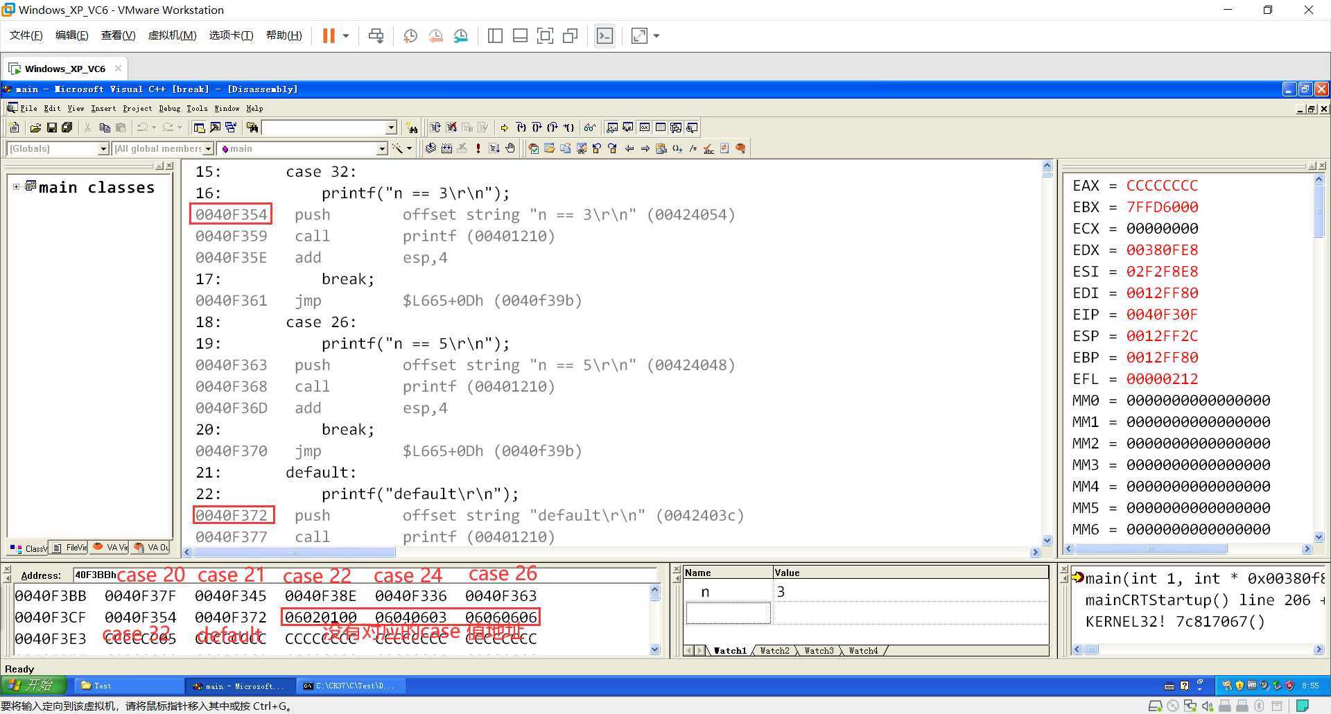The width and height of the screenshot is (1331, 714).
Task: Click the Execute Program exclamation icon
Action: [x=478, y=148]
